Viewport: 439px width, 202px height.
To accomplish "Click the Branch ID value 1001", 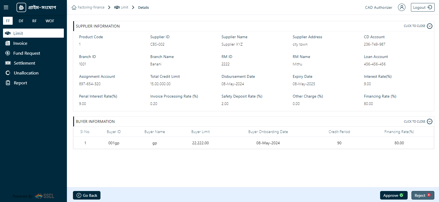I will pyautogui.click(x=83, y=64).
